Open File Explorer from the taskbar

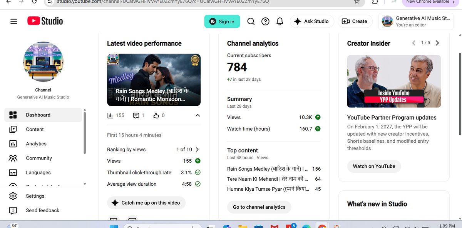pyautogui.click(x=243, y=226)
